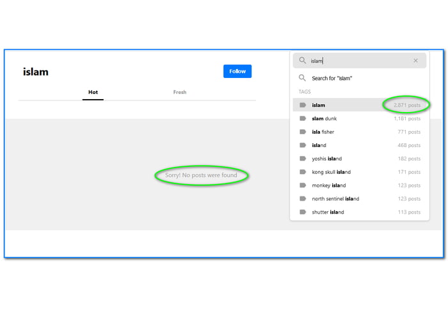This screenshot has width=448, height=323.
Task: Select the north sentinel island tag
Action: point(335,199)
